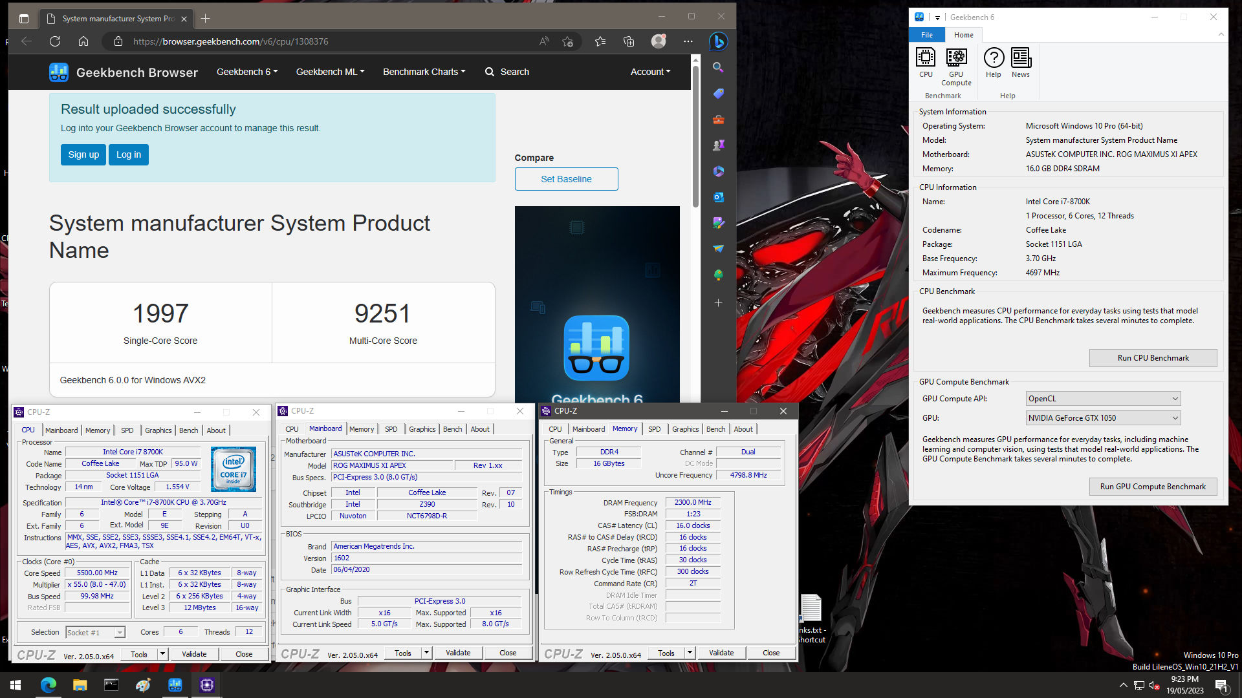Screen dimensions: 1242x698
Task: Go to the Edge home page icon
Action: (x=83, y=41)
